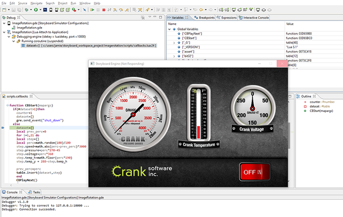This screenshot has height=217, width=343.
Task: Click the Drop to Frame icon
Action: point(134,10)
